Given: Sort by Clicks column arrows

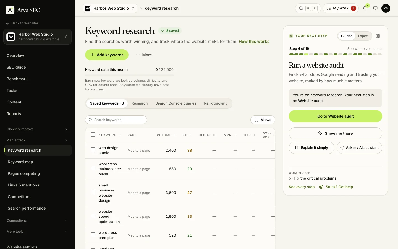Looking at the screenshot, I should click(214, 135).
